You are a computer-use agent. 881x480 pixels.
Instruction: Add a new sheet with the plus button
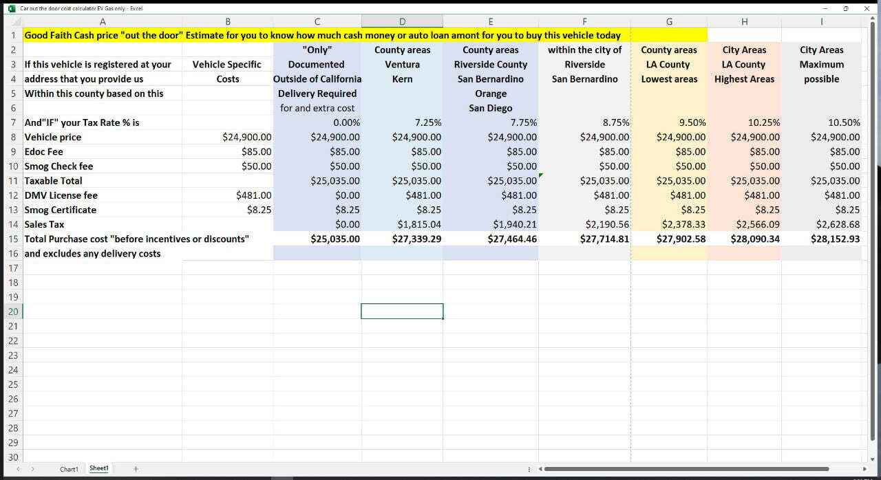[136, 469]
